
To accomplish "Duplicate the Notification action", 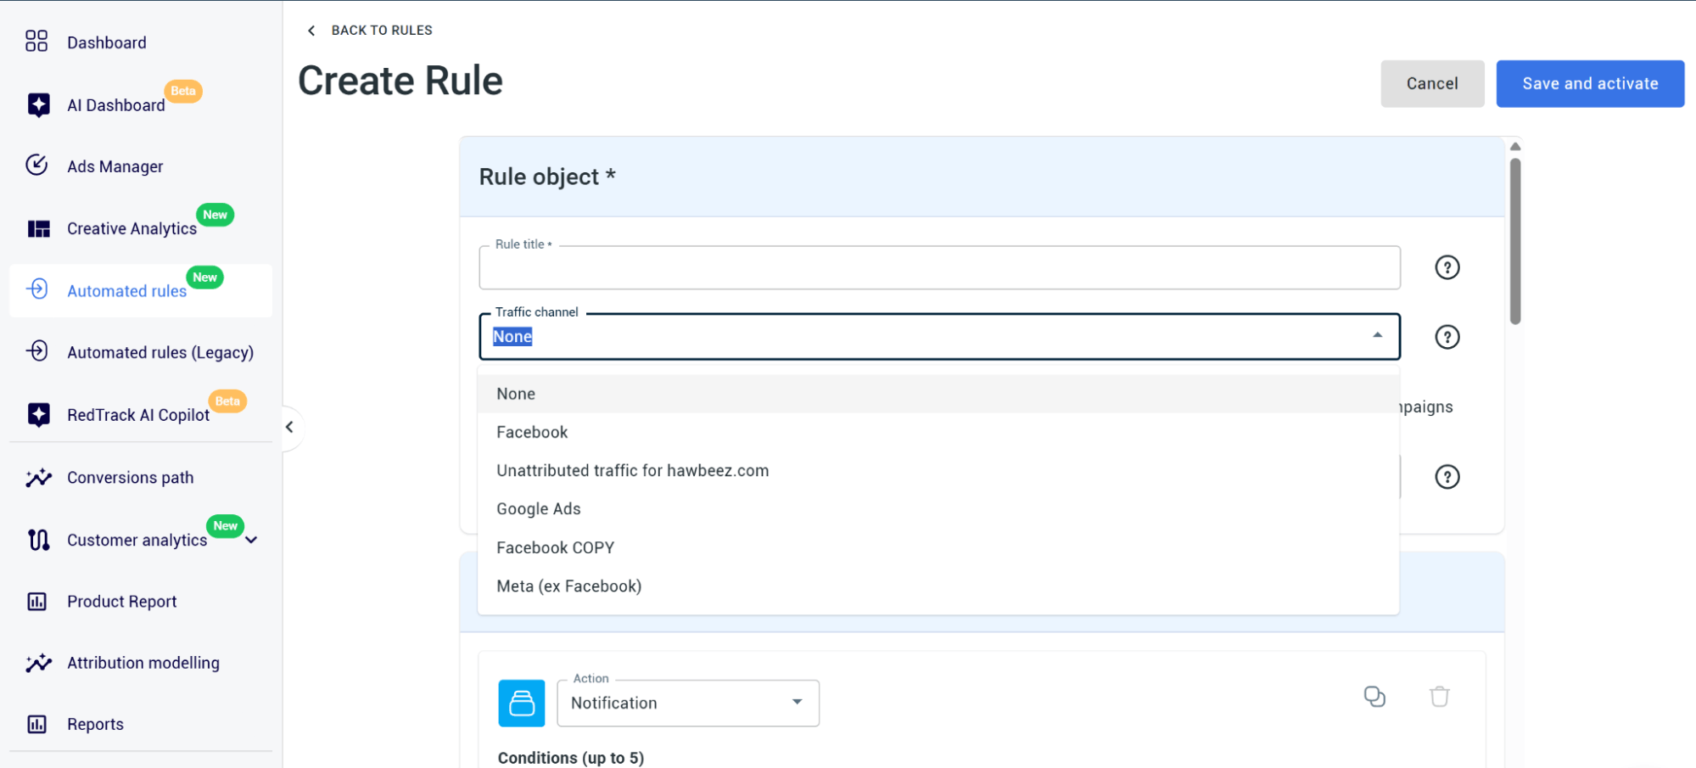I will click(x=1374, y=697).
